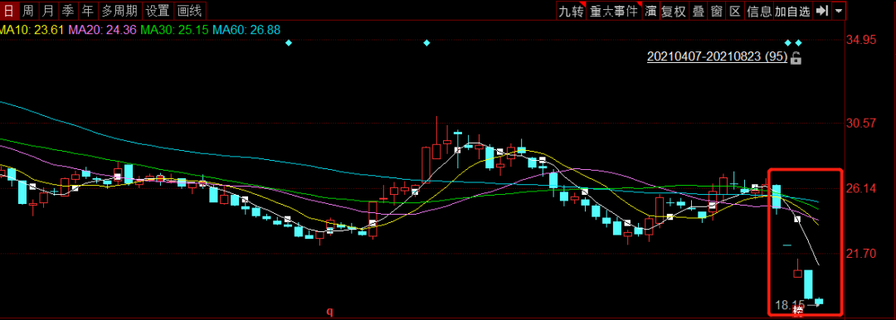The image size is (896, 320).
Task: Click the 20210407-20210823 date range link
Action: coord(717,56)
